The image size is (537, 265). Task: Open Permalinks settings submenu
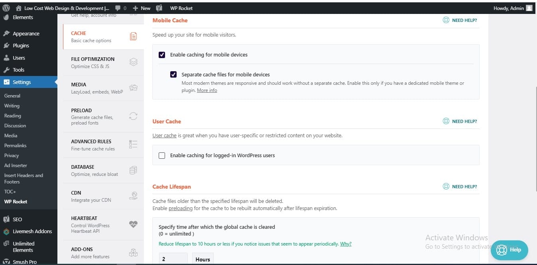tap(15, 146)
